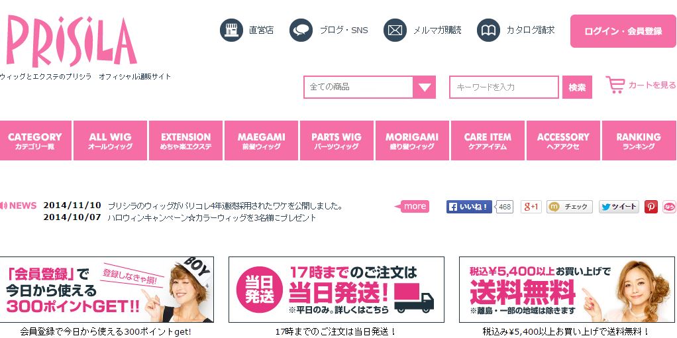Click the ログイン・会員登録 button
Viewport: 677px width, 338px height.
623,31
